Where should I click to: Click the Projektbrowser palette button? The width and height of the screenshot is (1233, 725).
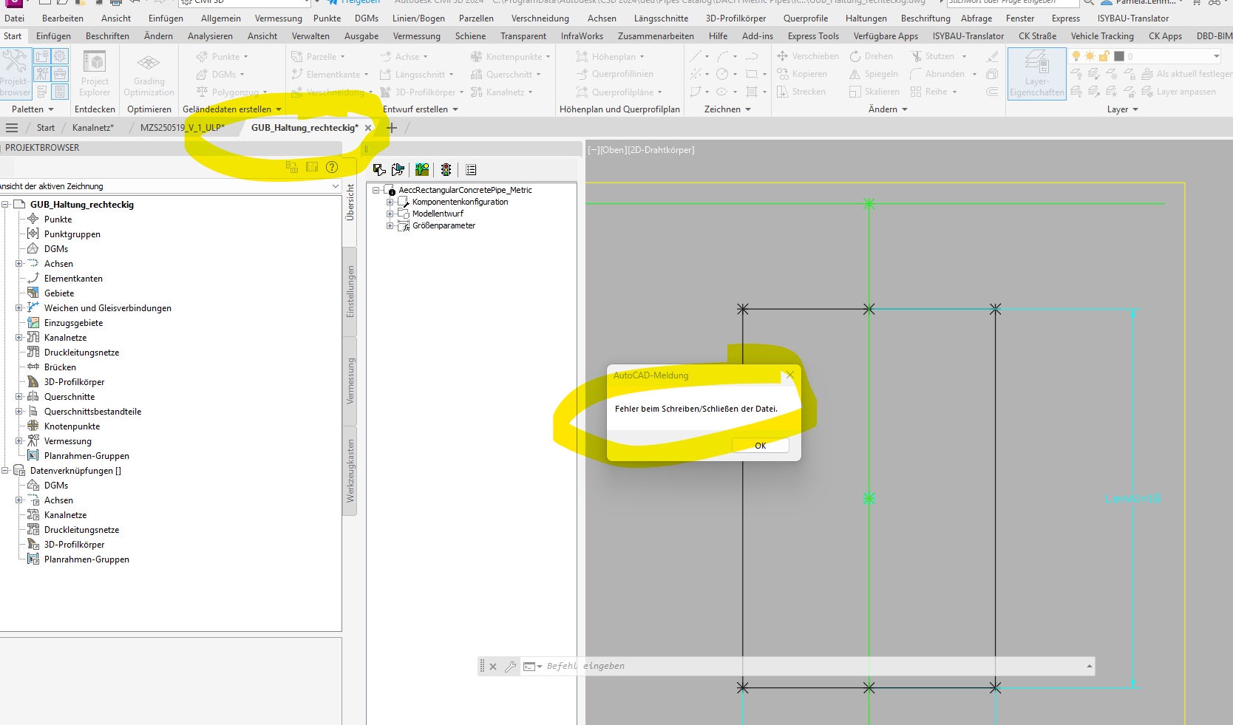(x=14, y=72)
